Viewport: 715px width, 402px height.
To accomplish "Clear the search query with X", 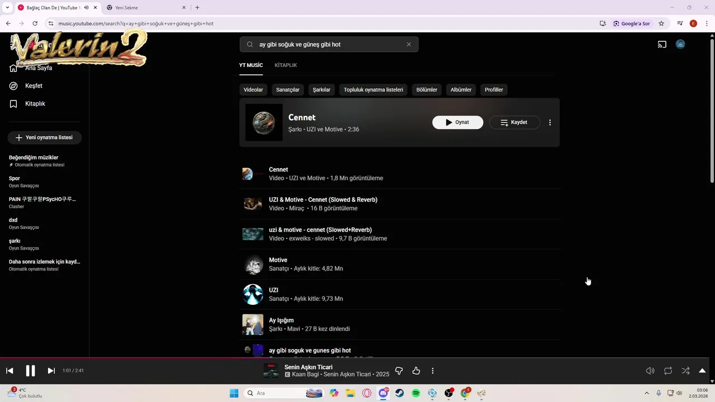I will pyautogui.click(x=409, y=44).
